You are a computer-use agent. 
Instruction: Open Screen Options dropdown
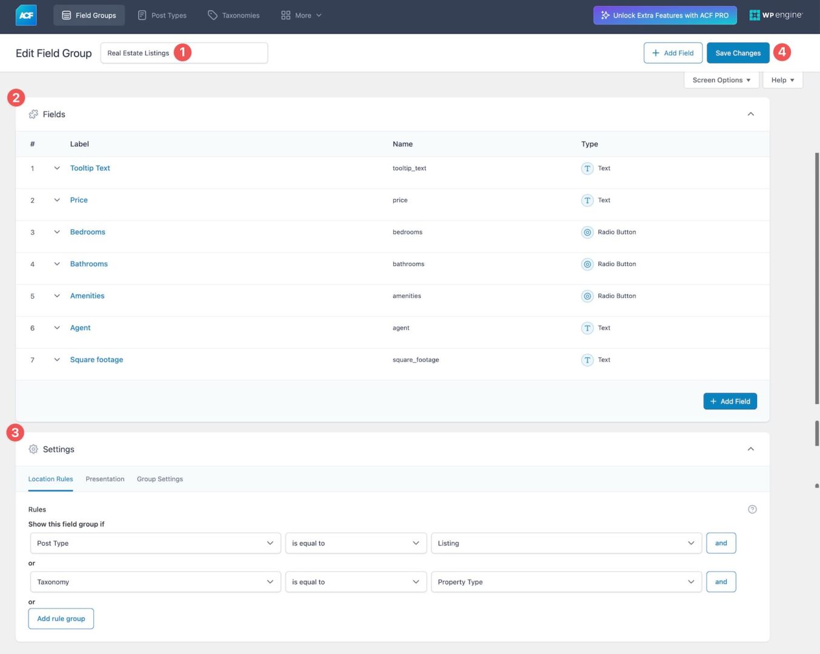721,80
